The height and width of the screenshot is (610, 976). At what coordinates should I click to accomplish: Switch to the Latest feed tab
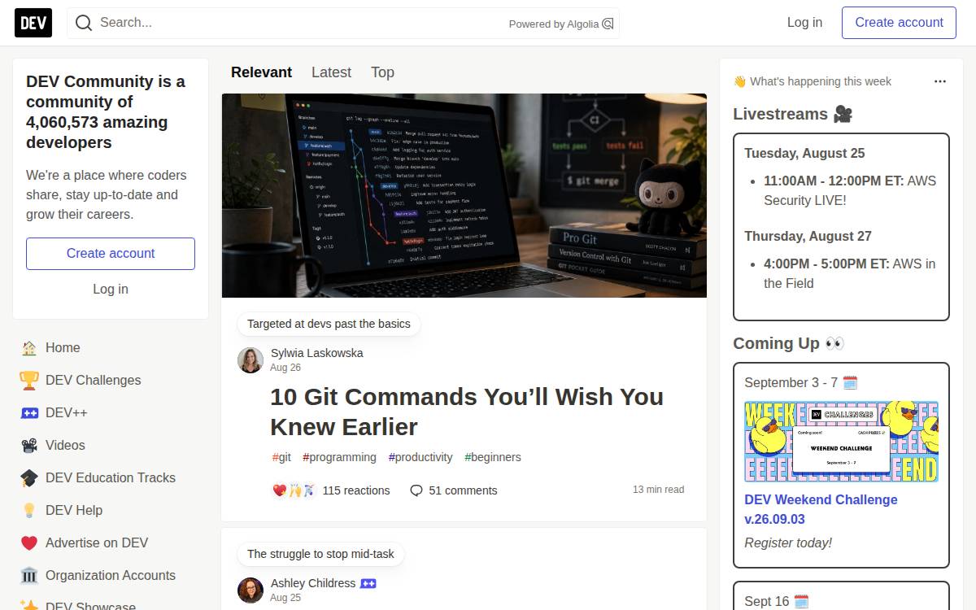331,72
